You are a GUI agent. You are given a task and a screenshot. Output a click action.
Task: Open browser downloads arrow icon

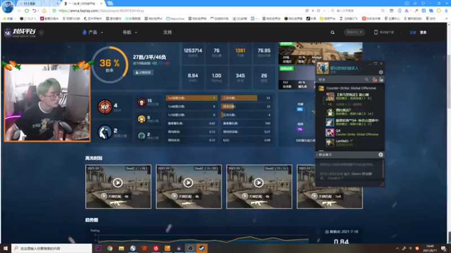(446, 11)
